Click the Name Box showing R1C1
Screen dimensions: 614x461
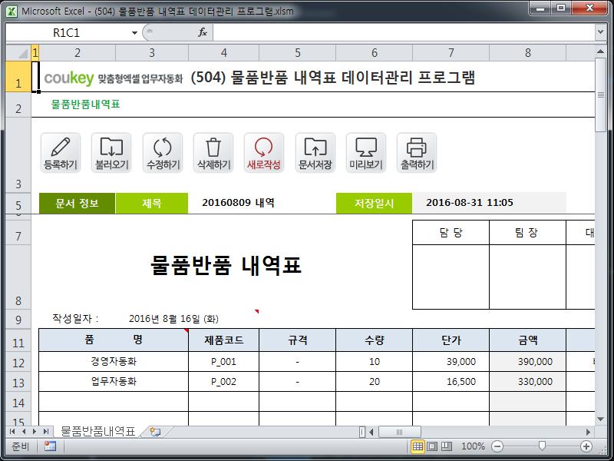pos(67,33)
